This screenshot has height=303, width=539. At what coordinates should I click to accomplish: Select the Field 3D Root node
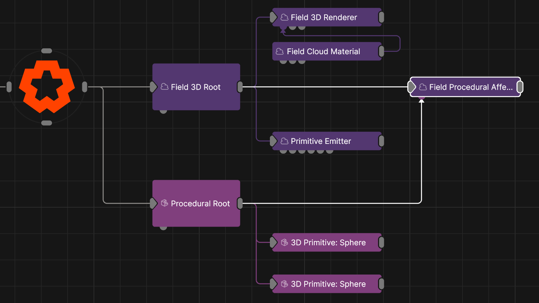(196, 97)
